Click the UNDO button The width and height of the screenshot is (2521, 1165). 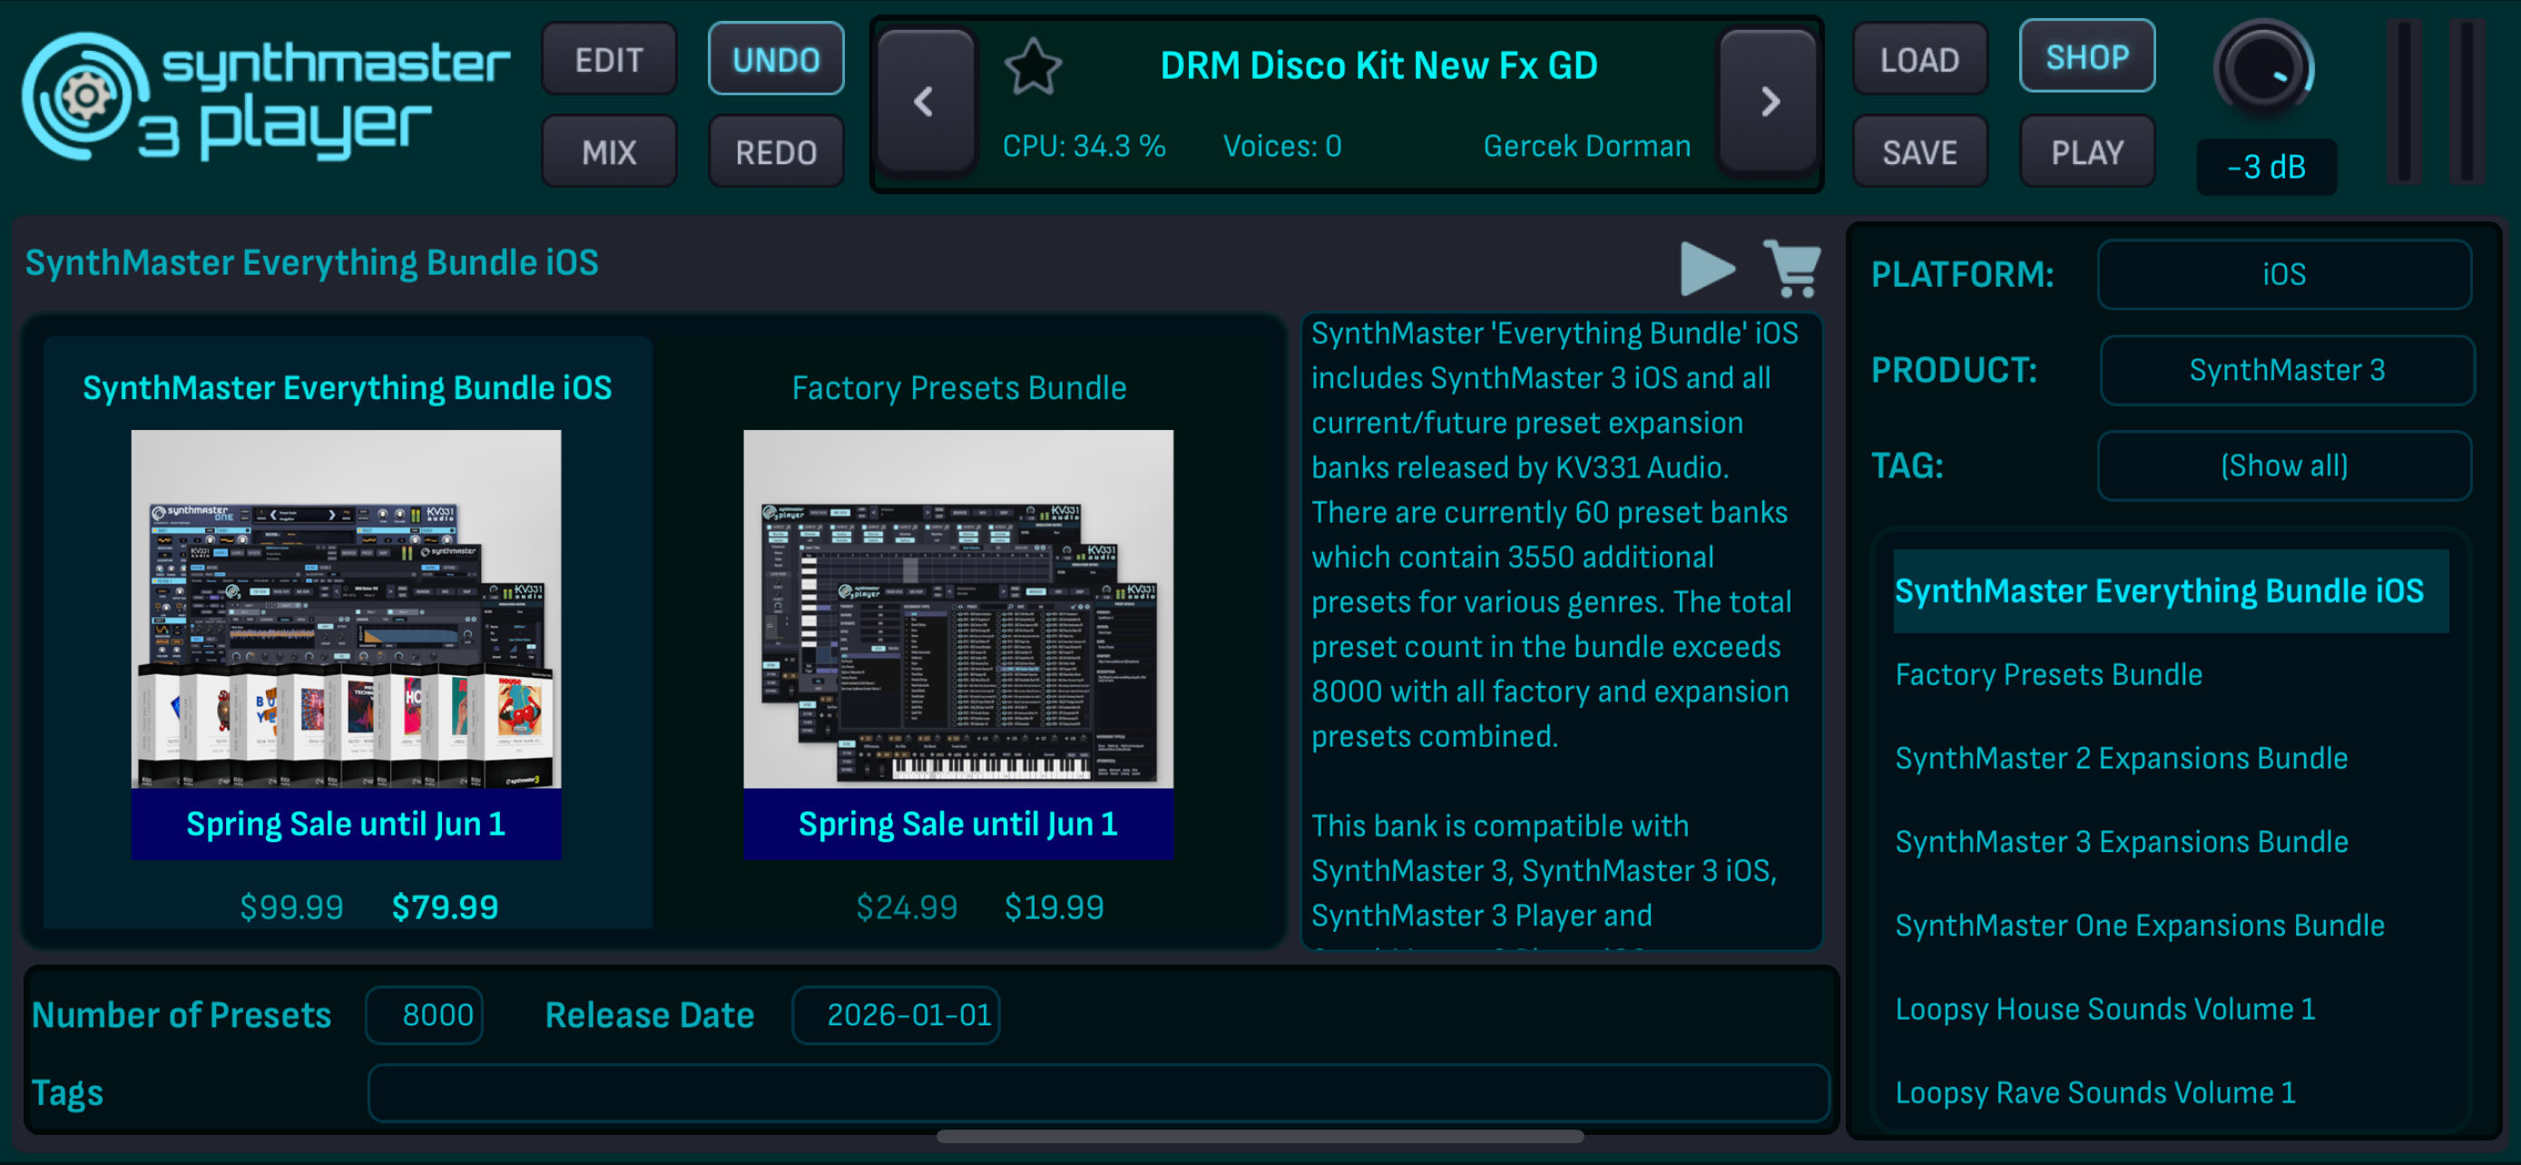coord(776,60)
